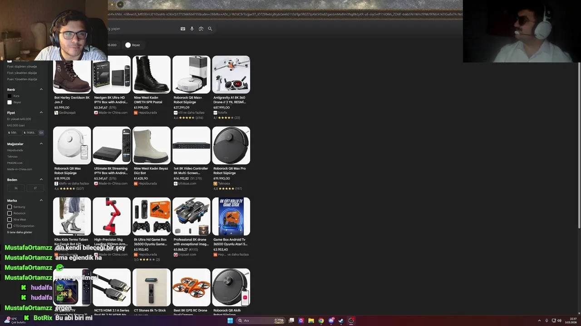
Task: Open tray microphone indicator
Action: 547,321
